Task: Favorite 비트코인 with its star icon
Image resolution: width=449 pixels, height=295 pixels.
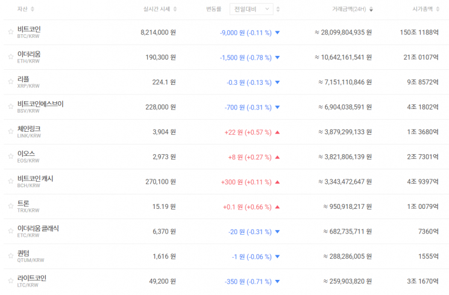Action: point(11,32)
